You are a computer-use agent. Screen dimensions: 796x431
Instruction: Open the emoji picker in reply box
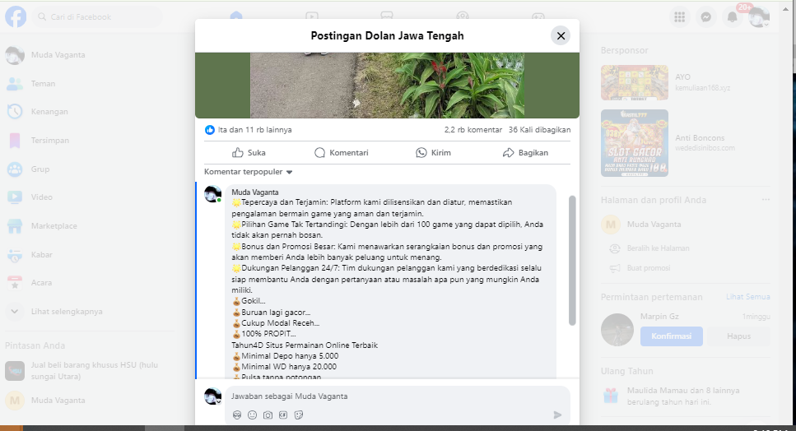253,415
